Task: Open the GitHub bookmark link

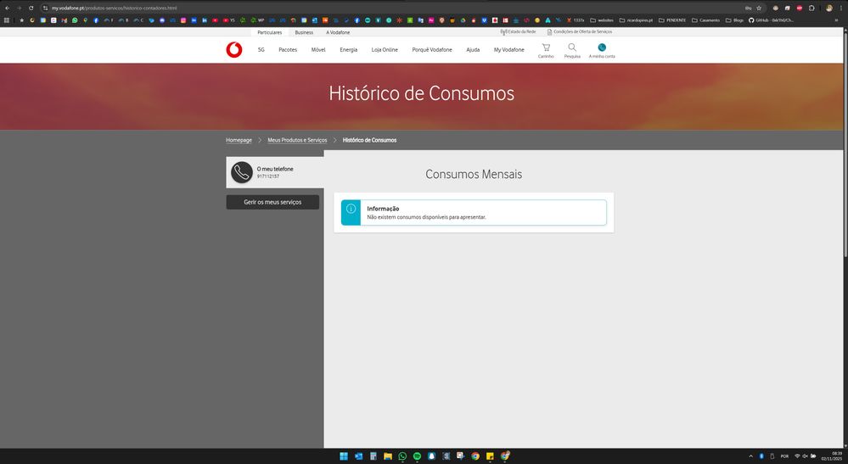Action: pos(771,20)
